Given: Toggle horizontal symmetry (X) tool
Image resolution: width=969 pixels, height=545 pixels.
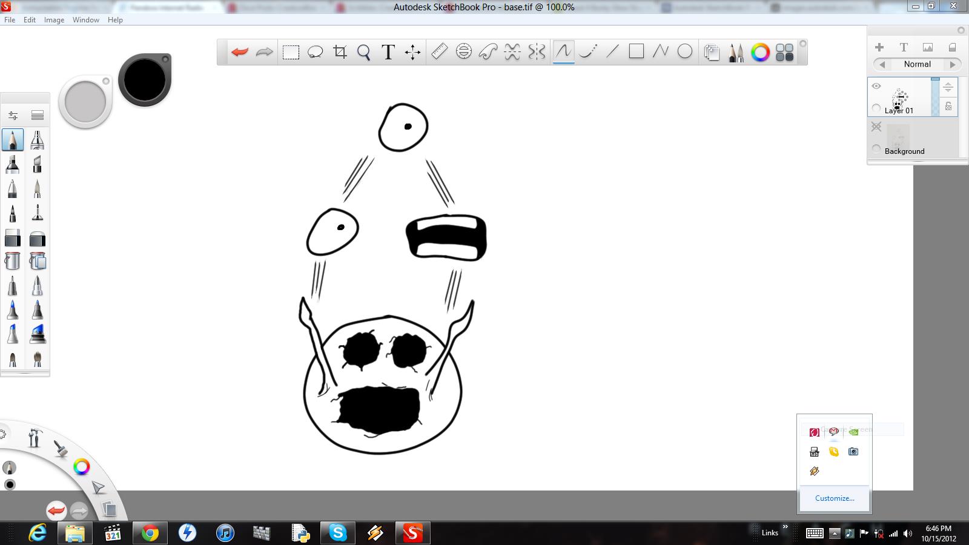Looking at the screenshot, I should coord(512,52).
